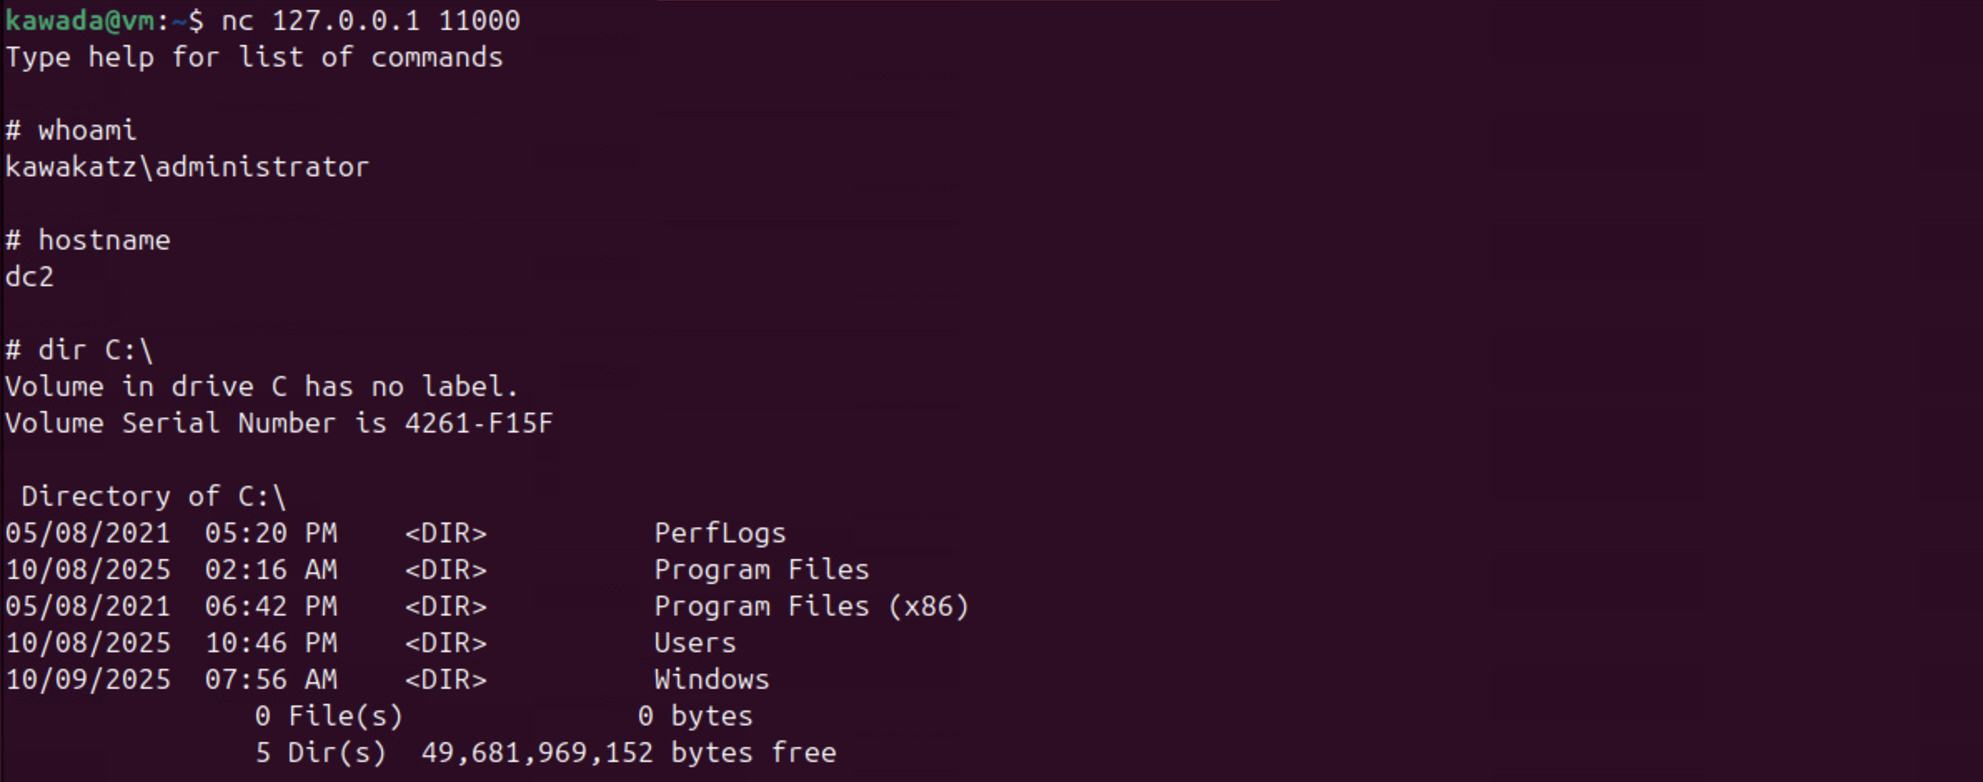This screenshot has width=1983, height=782.
Task: Click the kawakatz\administrator output text
Action: pos(186,167)
